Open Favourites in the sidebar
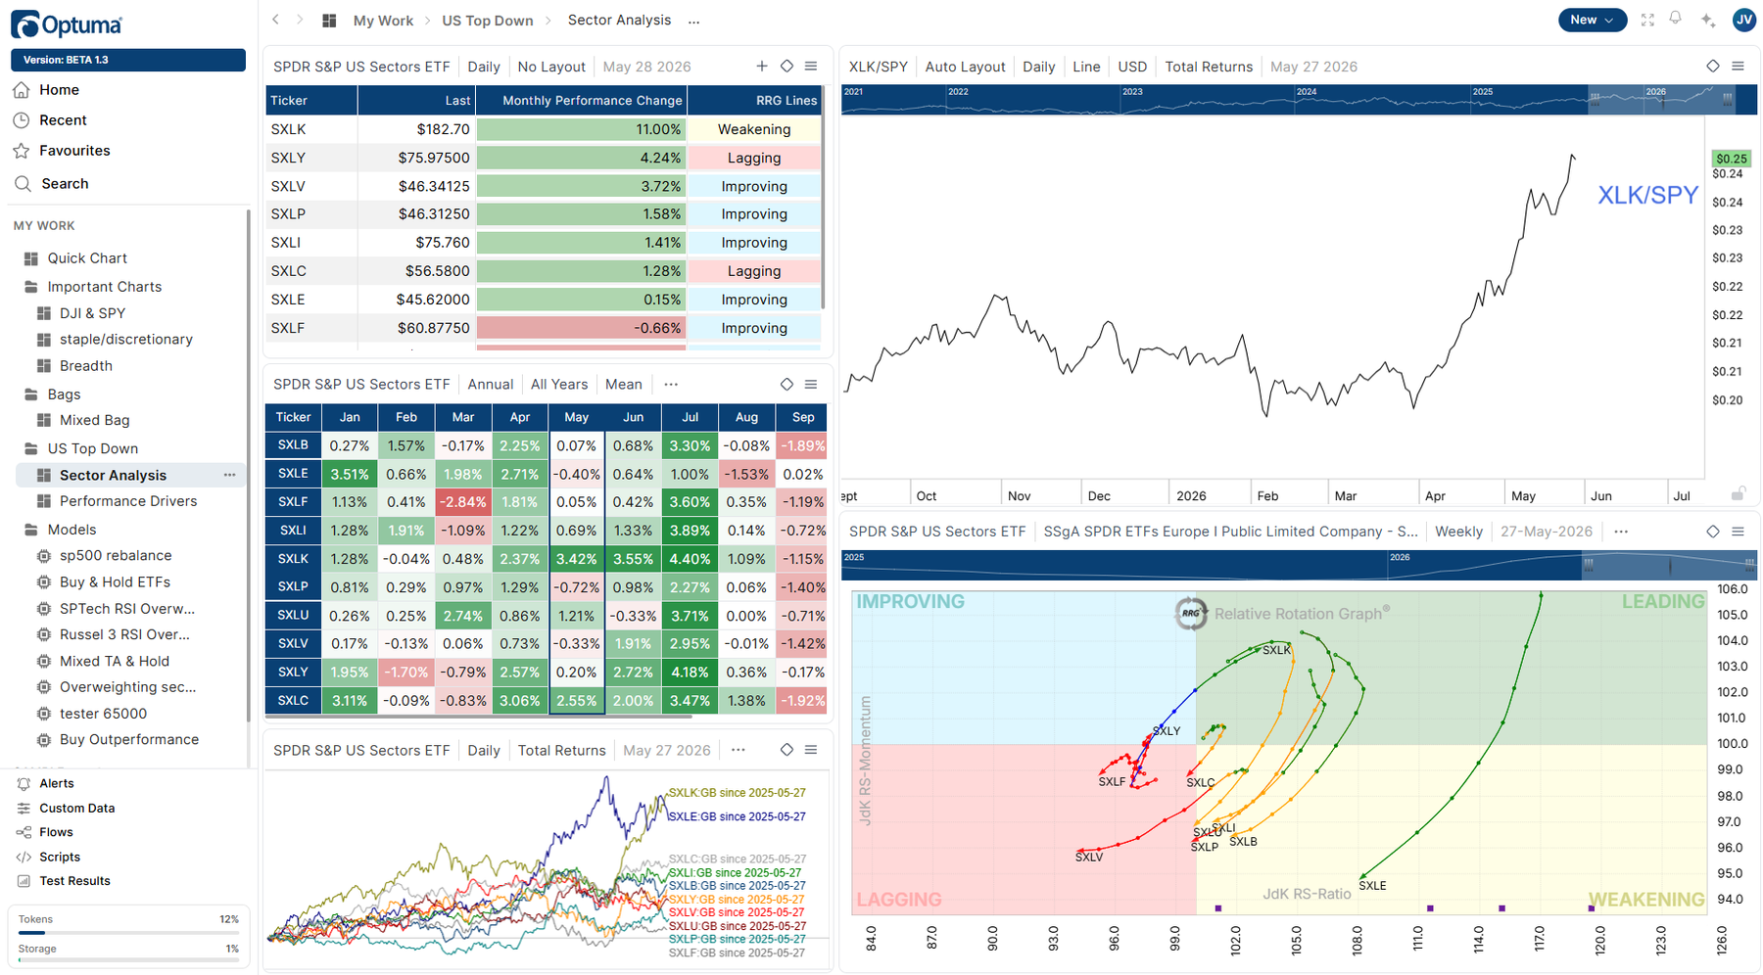The image size is (1763, 975). coord(74,151)
